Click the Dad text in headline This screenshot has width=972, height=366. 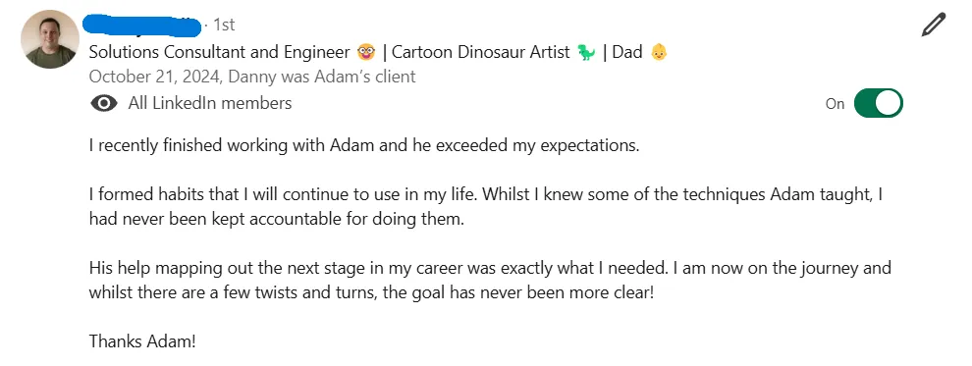click(x=627, y=53)
